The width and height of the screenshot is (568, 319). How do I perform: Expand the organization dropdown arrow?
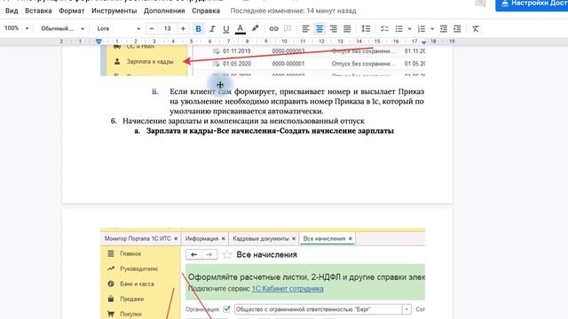click(x=406, y=309)
